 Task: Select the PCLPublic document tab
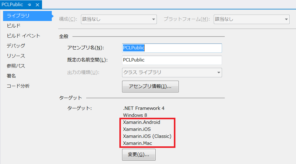tap(12, 5)
